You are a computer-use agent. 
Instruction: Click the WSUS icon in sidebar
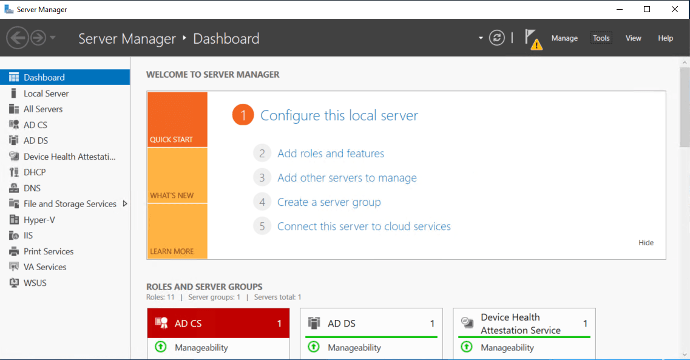coord(14,282)
